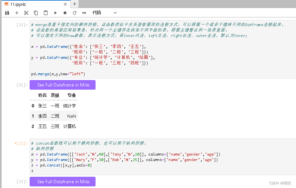Run the current cell with the play icon
296x188 pixels.
coord(55,13)
